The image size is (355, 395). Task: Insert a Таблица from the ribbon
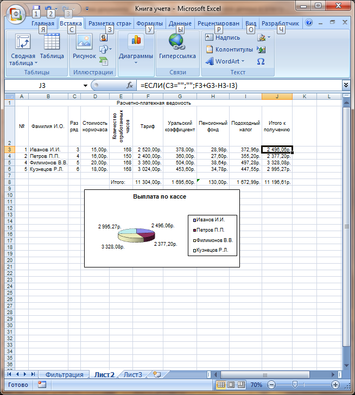tap(52, 47)
